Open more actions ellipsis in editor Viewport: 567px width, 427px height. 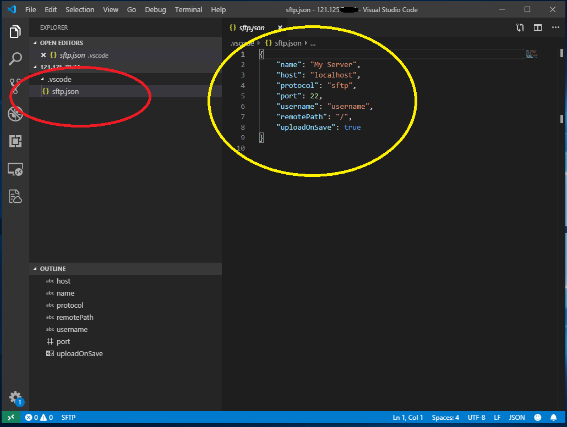[x=555, y=27]
